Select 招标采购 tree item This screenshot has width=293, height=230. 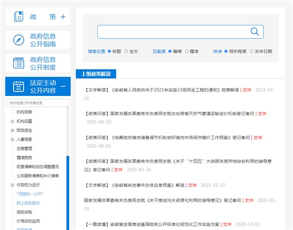pyautogui.click(x=24, y=212)
